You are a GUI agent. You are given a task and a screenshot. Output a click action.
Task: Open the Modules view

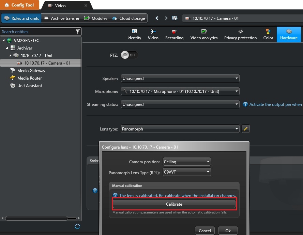point(96,18)
